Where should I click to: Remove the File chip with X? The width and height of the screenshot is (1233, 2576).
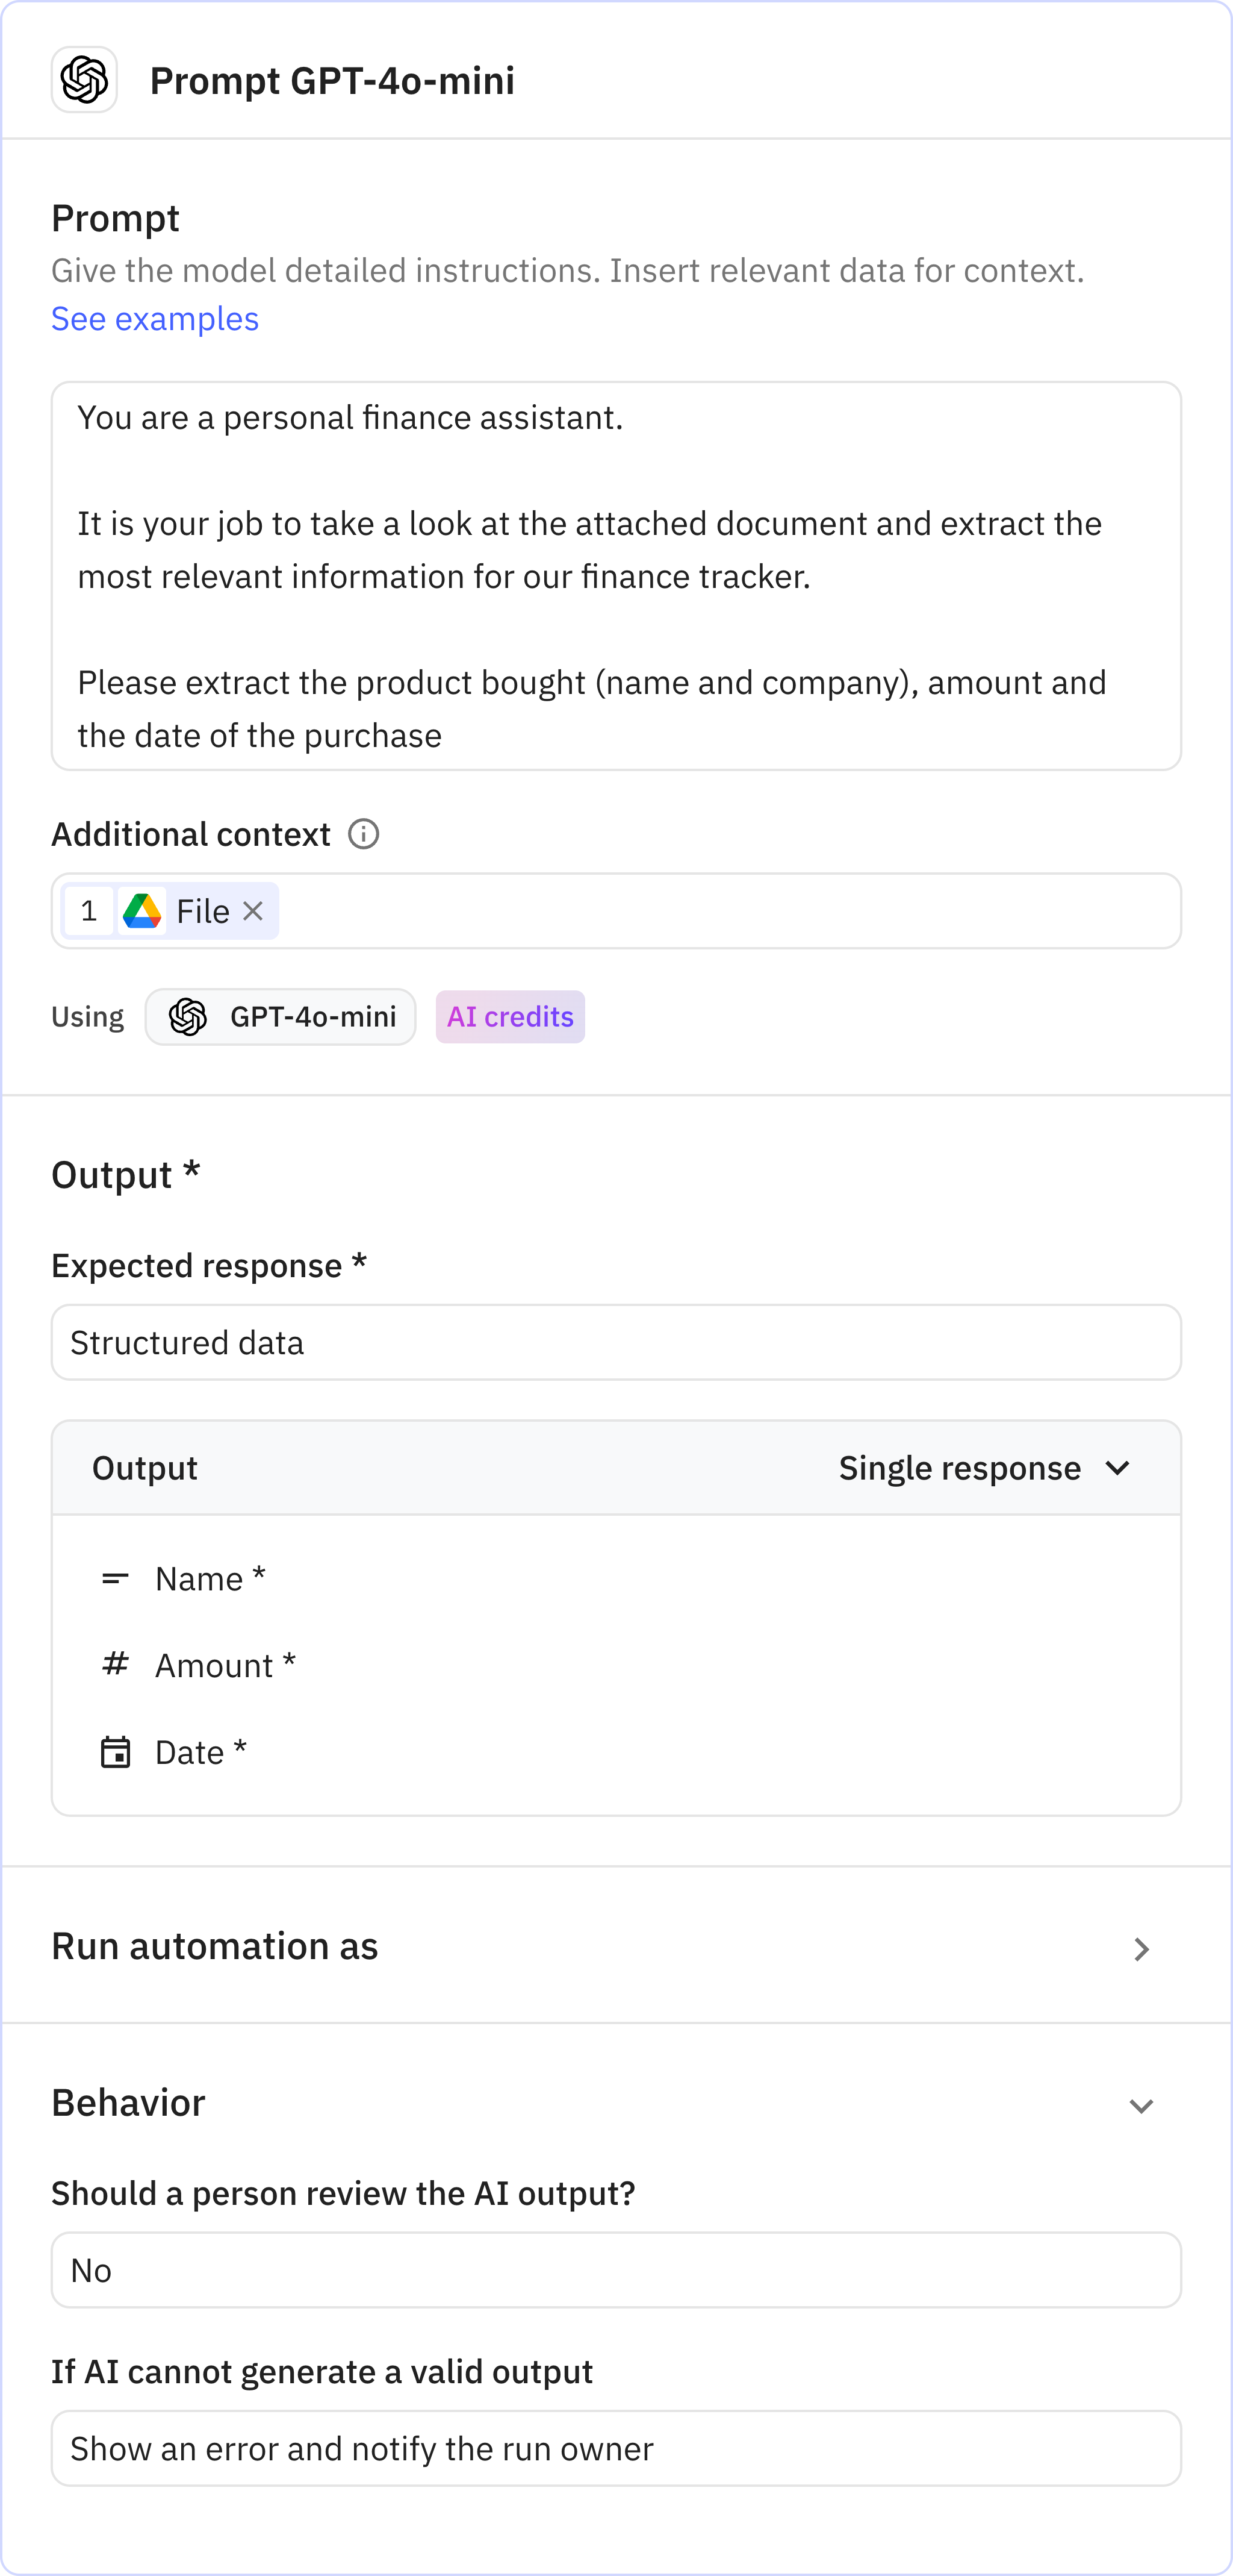coord(253,911)
